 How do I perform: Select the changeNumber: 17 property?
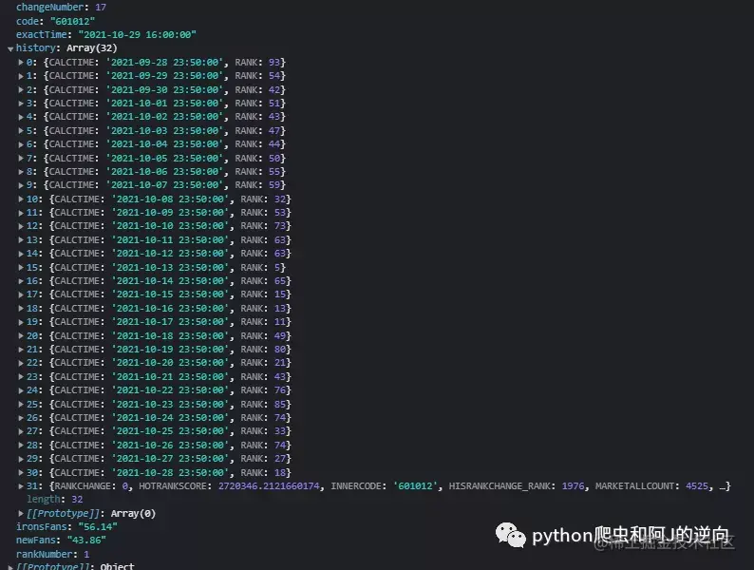click(61, 8)
